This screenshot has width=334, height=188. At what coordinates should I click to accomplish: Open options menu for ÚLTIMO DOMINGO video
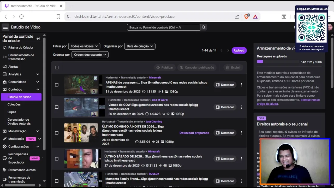241,133
